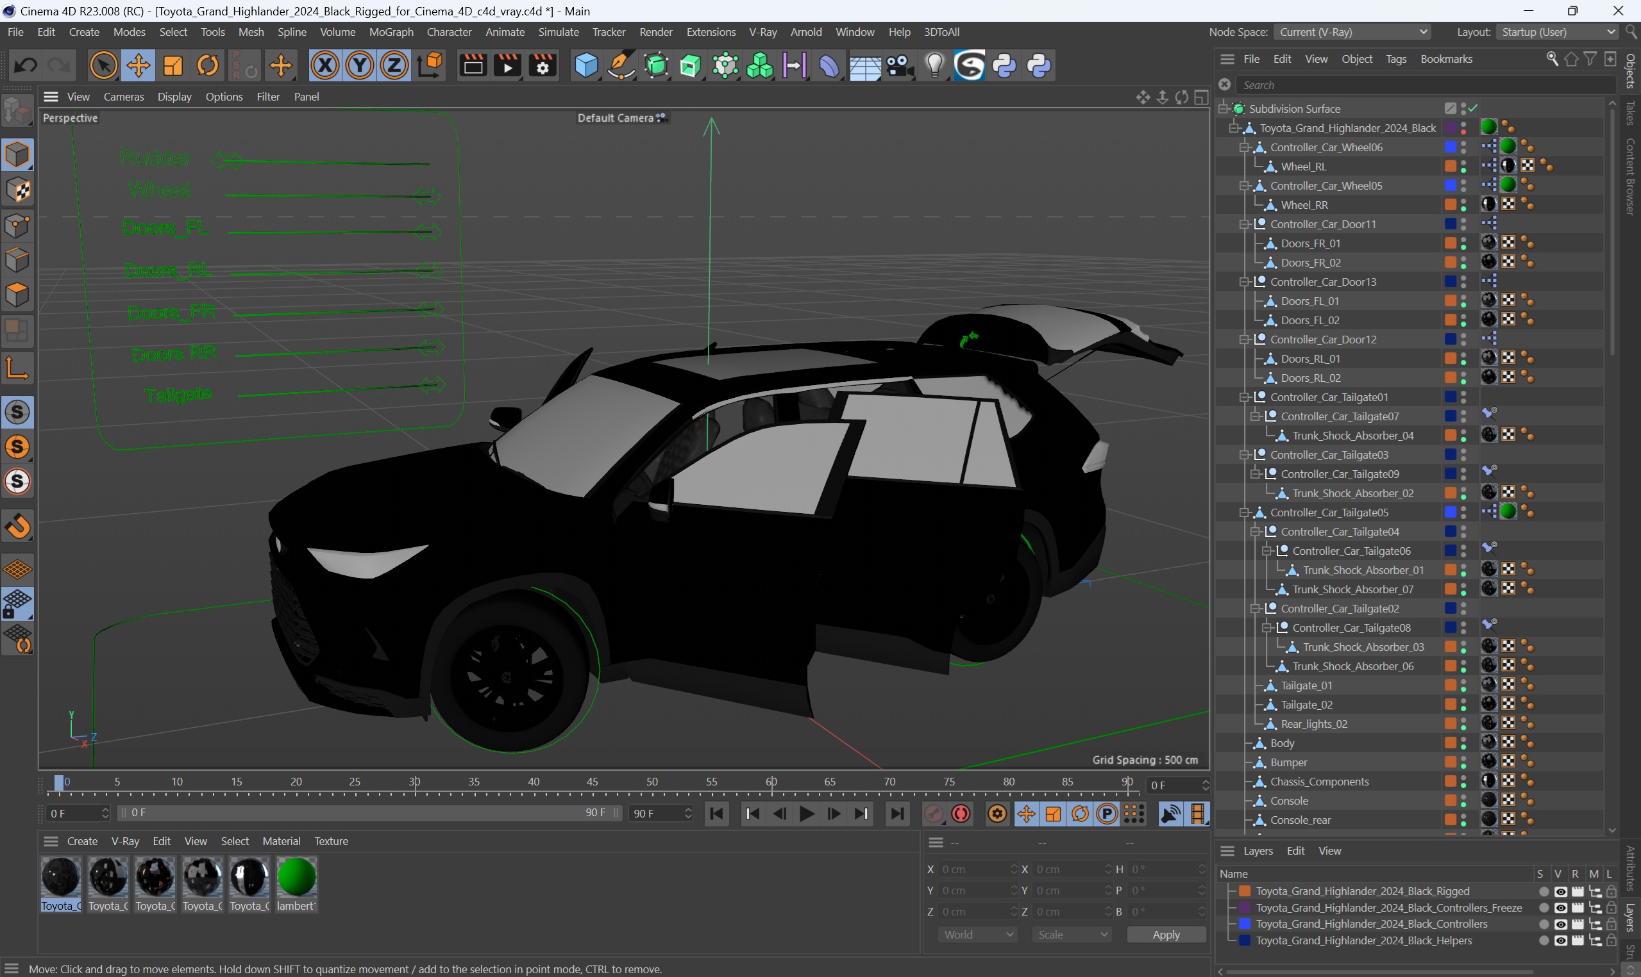Image resolution: width=1641 pixels, height=977 pixels.
Task: Activate the Scale tool
Action: click(x=173, y=65)
